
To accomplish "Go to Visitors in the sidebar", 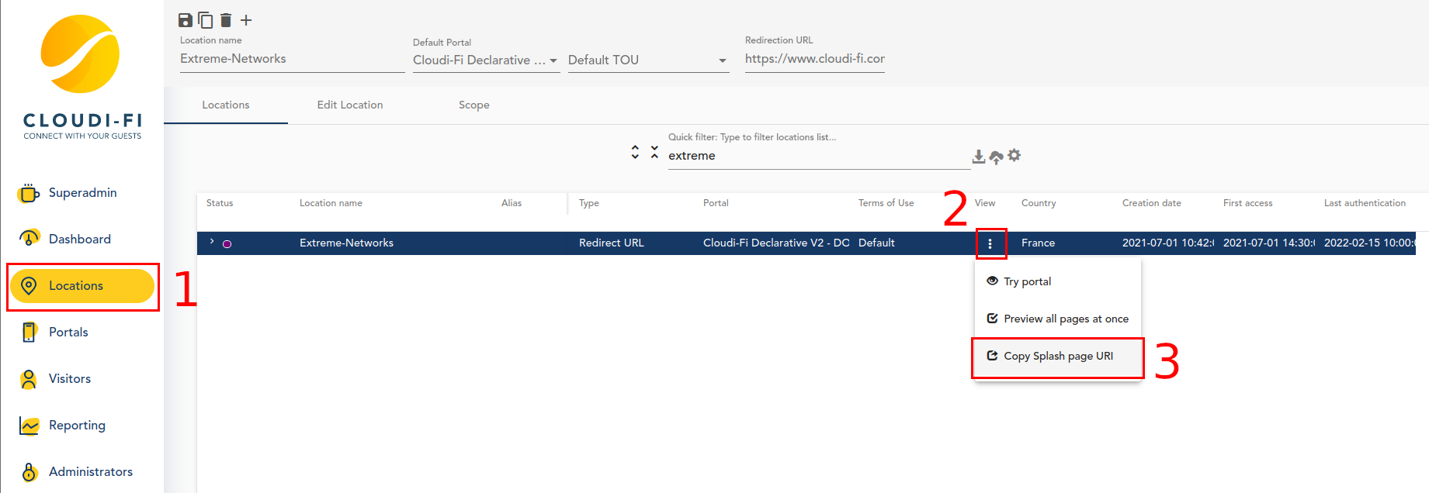I will (82, 378).
